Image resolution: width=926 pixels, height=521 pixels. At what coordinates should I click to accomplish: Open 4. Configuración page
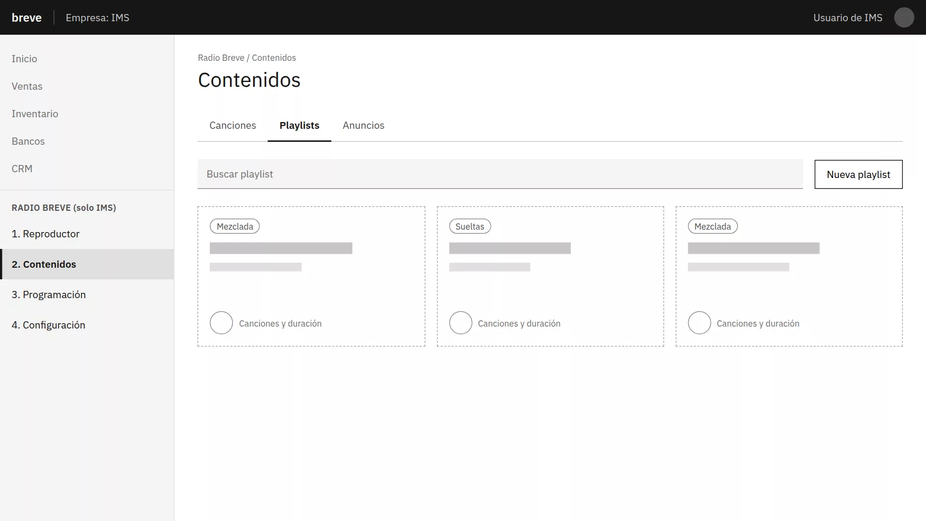click(87, 325)
